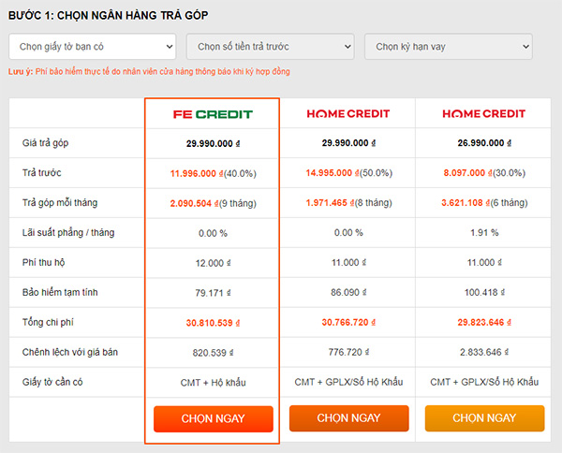The width and height of the screenshot is (562, 453).
Task: Click monthly installment 3.621.108 đ (6 tháng)
Action: click(x=484, y=203)
